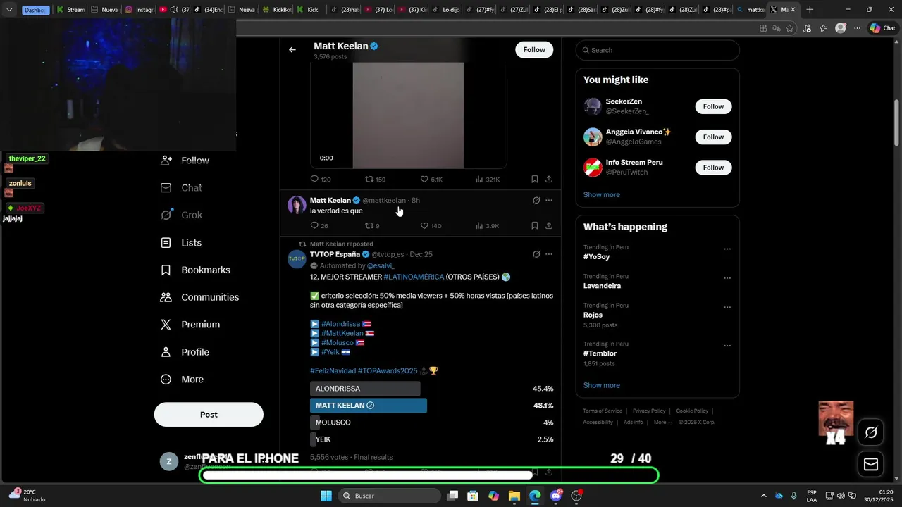Open Chat in the sidebar
902x507 pixels.
tap(181, 188)
